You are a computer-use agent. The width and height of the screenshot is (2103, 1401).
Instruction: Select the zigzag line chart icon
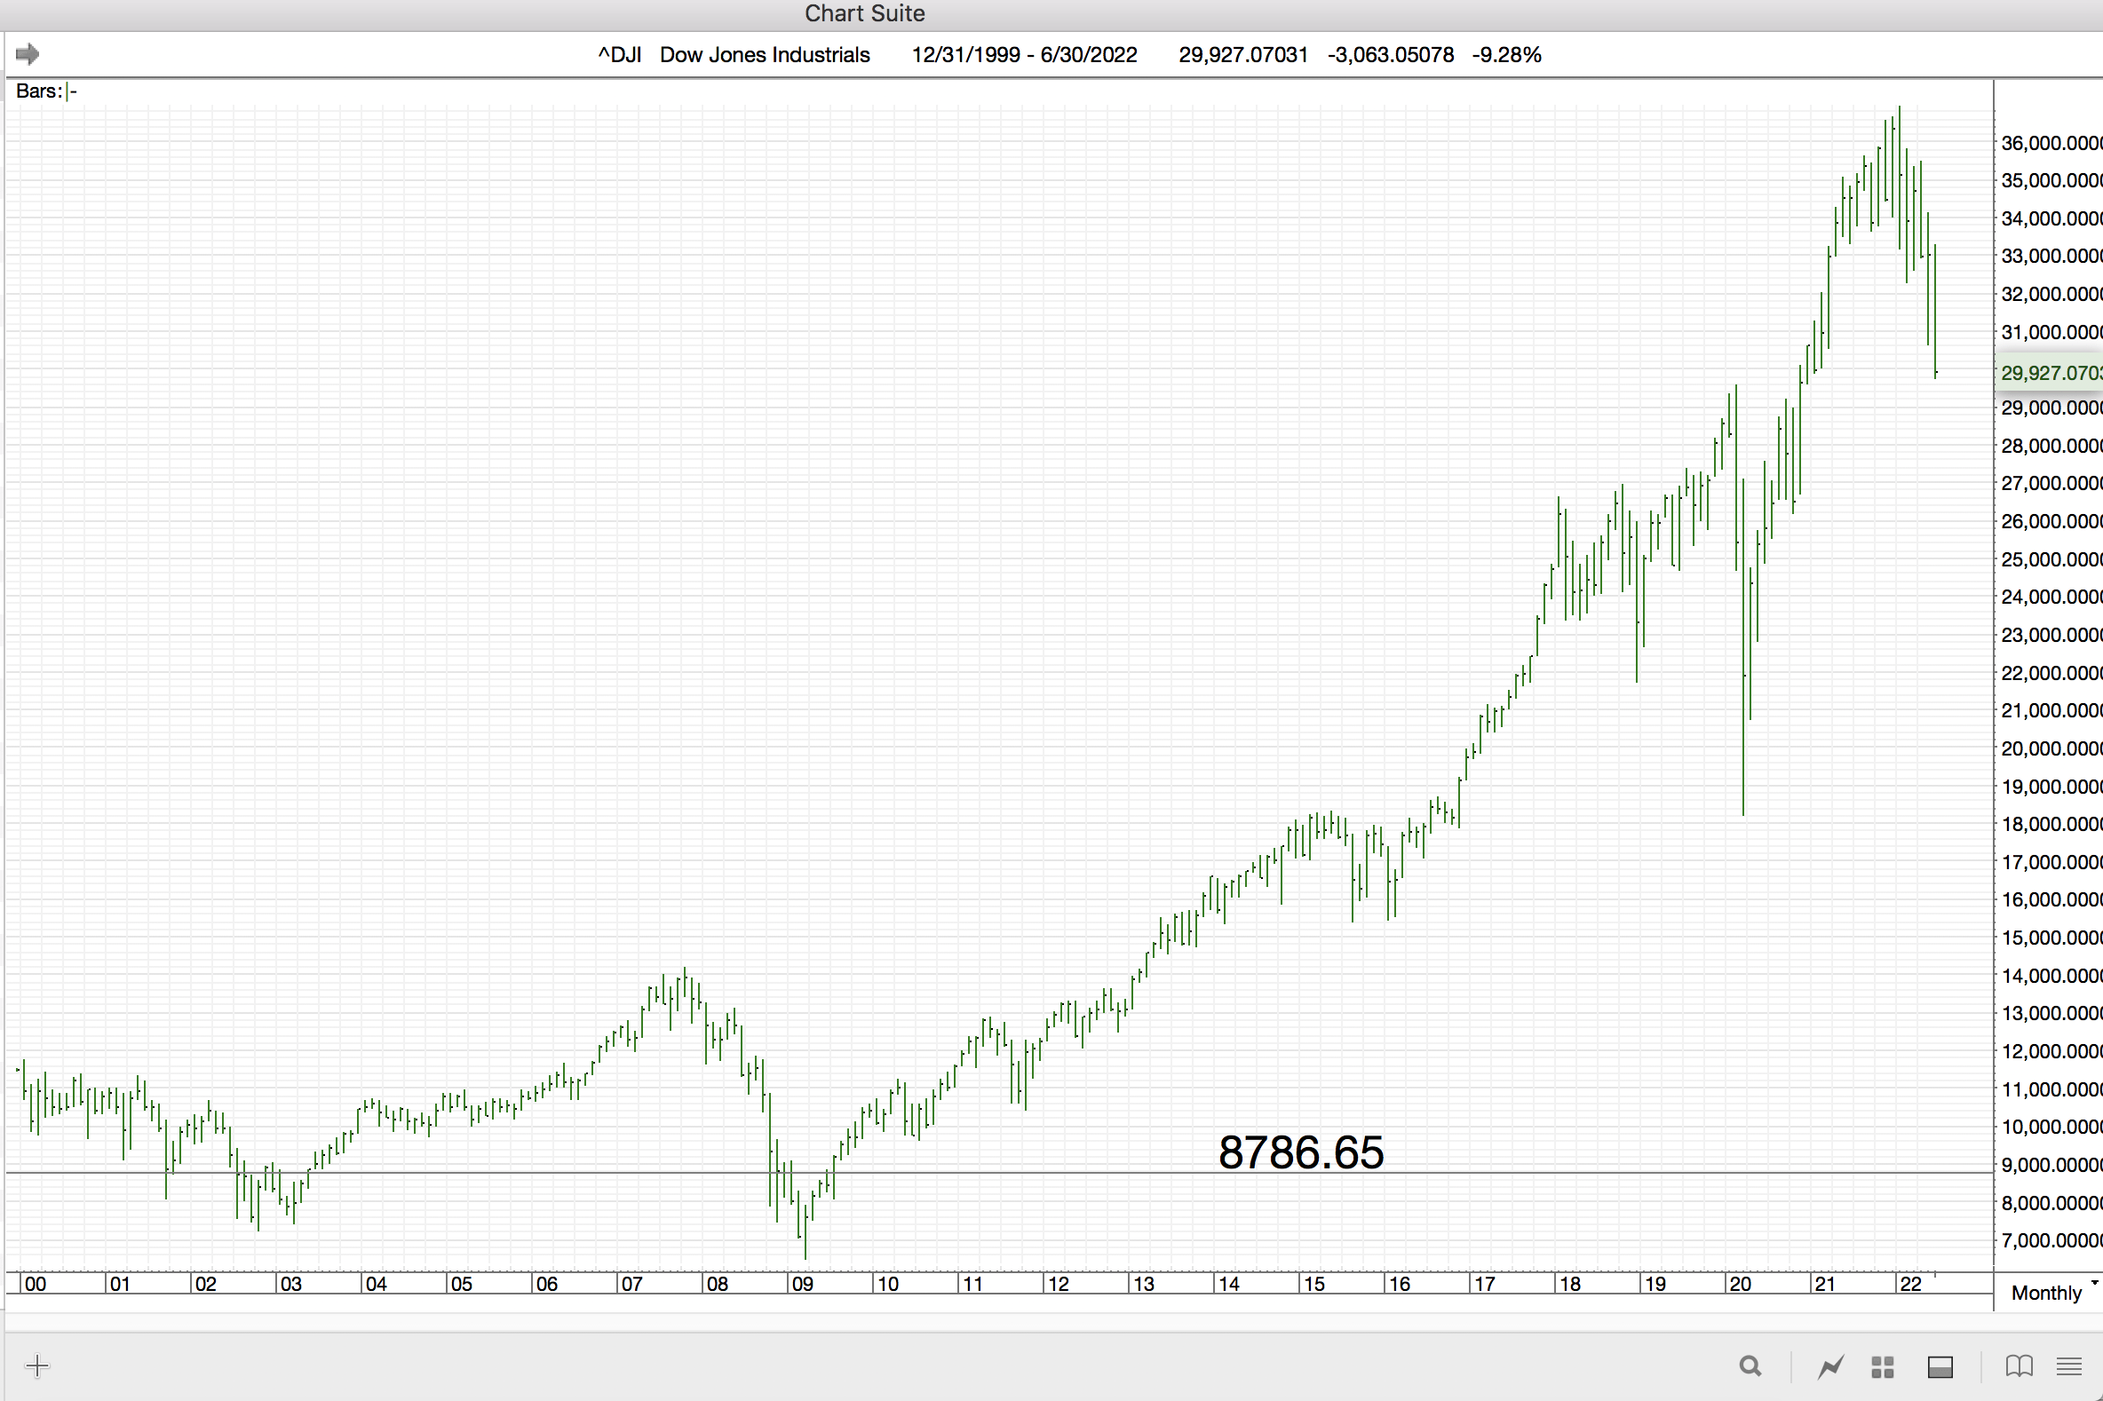click(1830, 1366)
